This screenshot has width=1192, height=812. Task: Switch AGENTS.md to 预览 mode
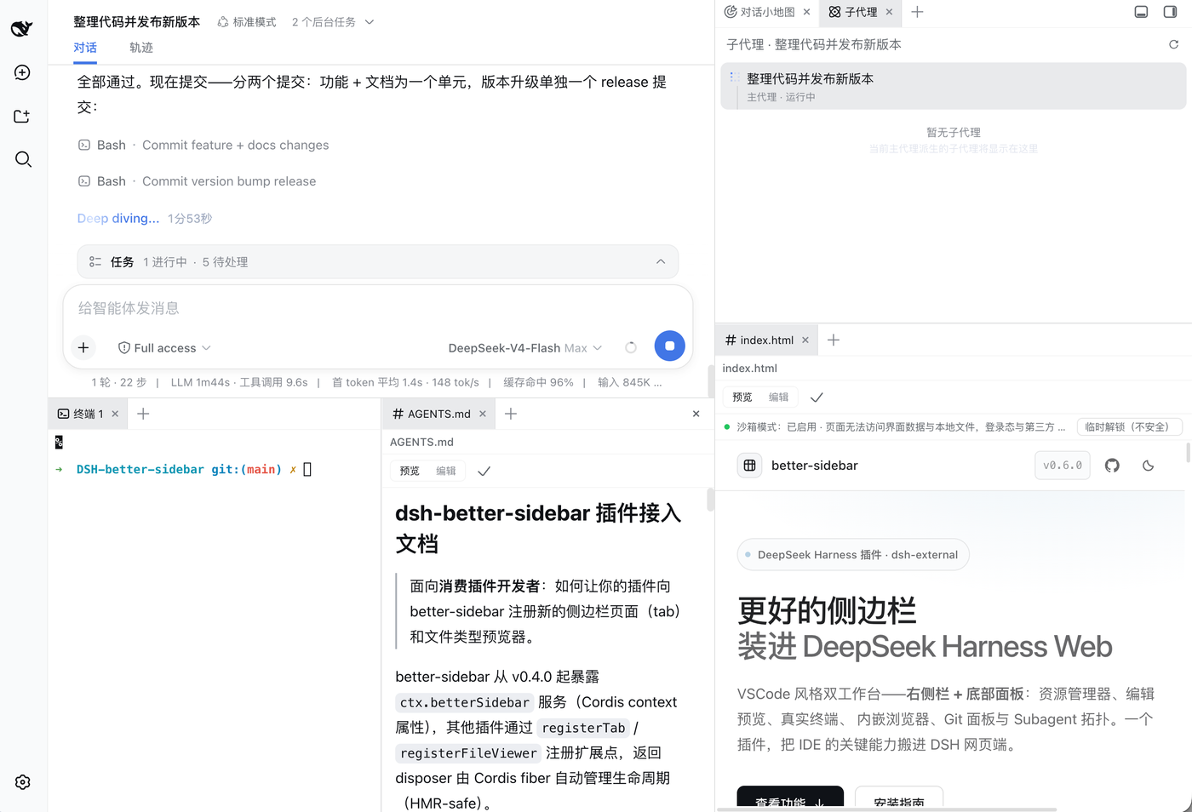[x=410, y=471]
